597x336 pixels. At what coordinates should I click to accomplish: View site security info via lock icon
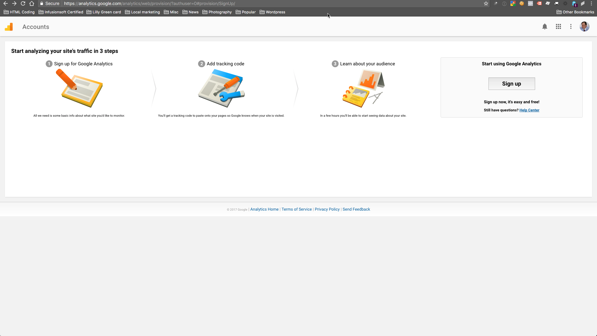pos(42,3)
